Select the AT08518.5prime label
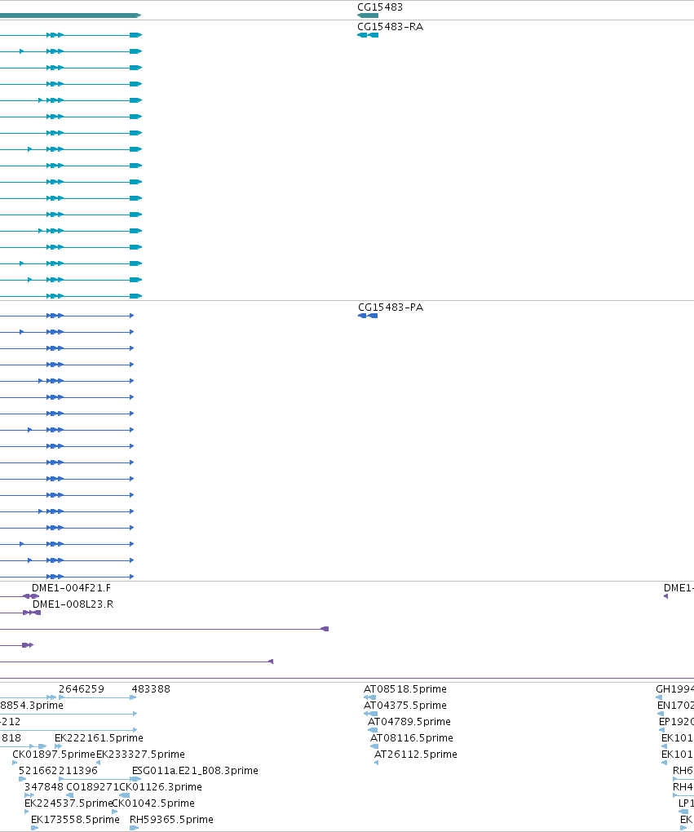The height and width of the screenshot is (832, 694). pyautogui.click(x=405, y=689)
